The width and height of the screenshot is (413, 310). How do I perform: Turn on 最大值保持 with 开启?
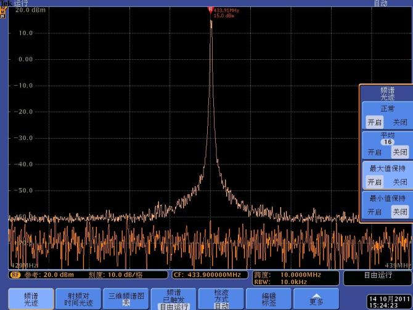(x=375, y=182)
